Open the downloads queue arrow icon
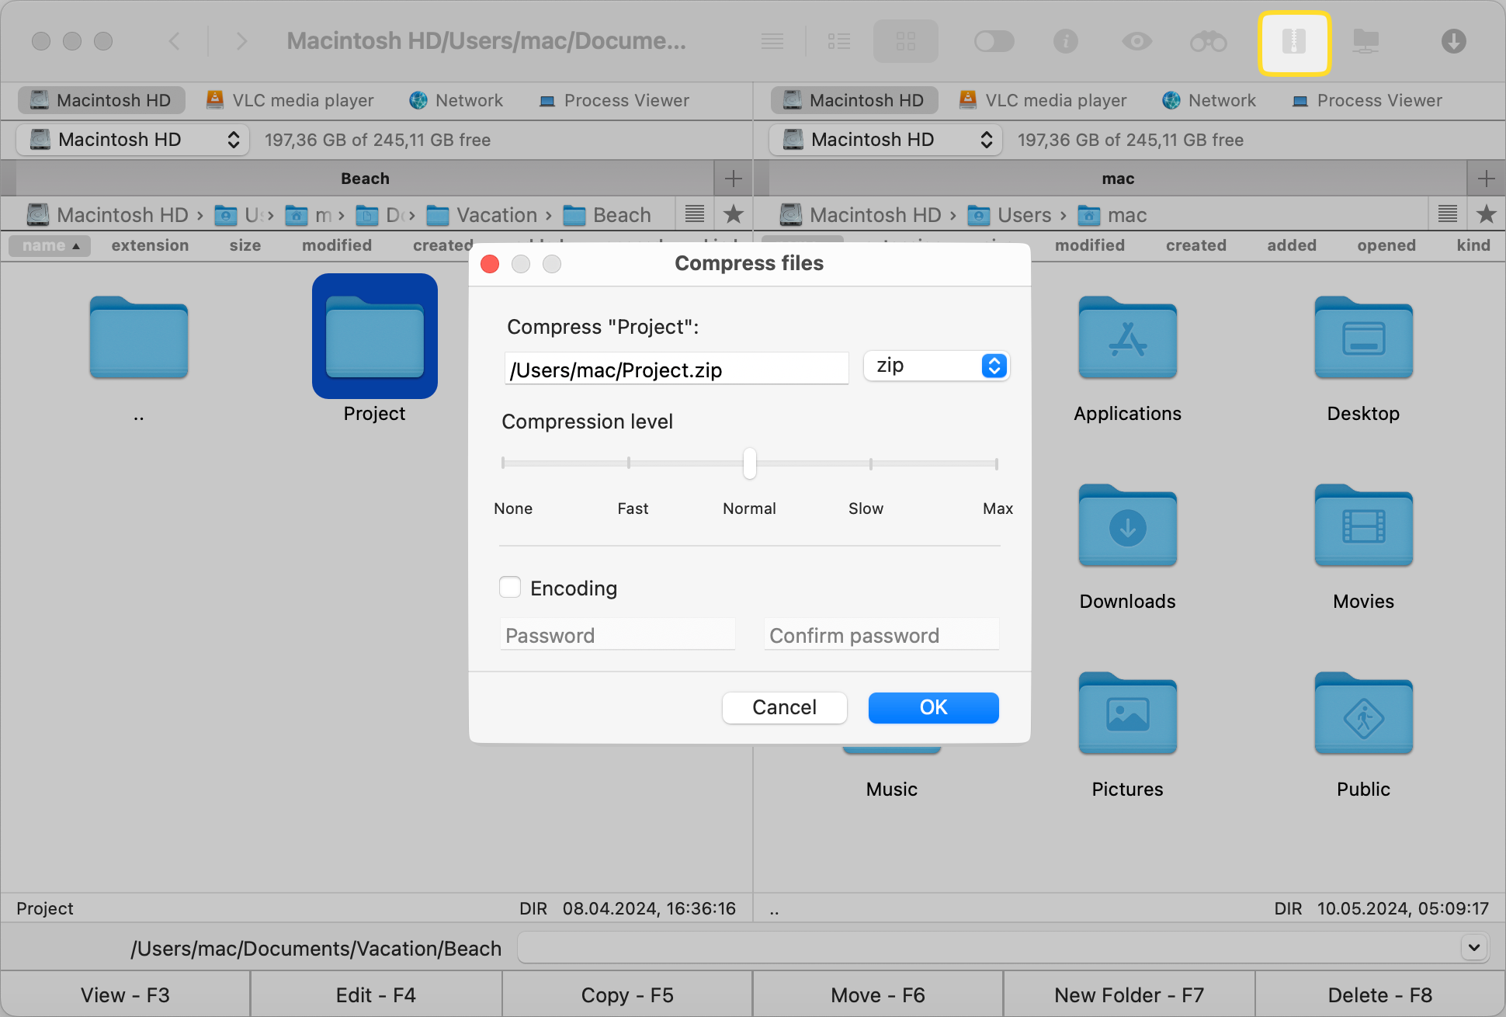Image resolution: width=1506 pixels, height=1017 pixels. pyautogui.click(x=1455, y=41)
